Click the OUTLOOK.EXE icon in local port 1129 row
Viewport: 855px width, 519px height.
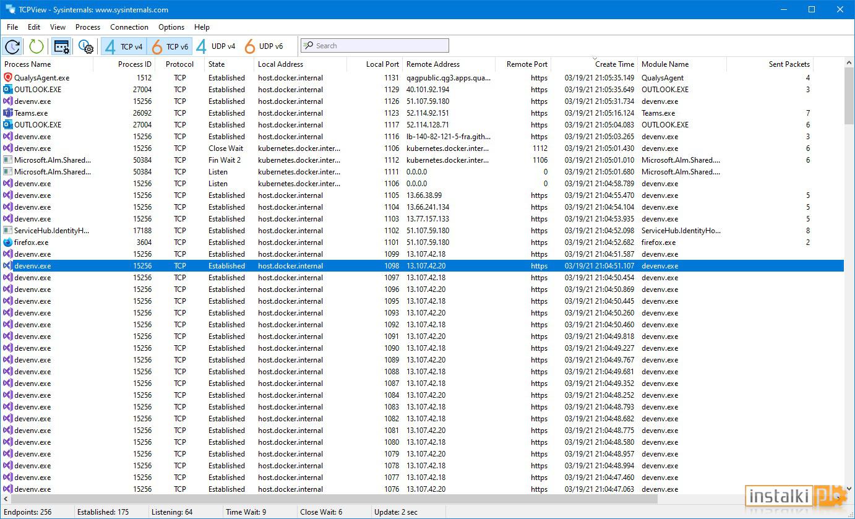pyautogui.click(x=7, y=90)
